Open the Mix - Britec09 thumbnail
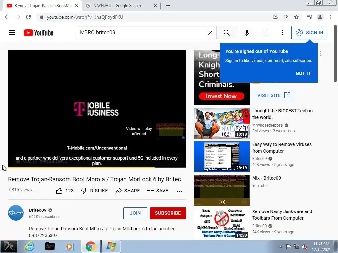Screen dimensions: 338x253 tap(221, 190)
